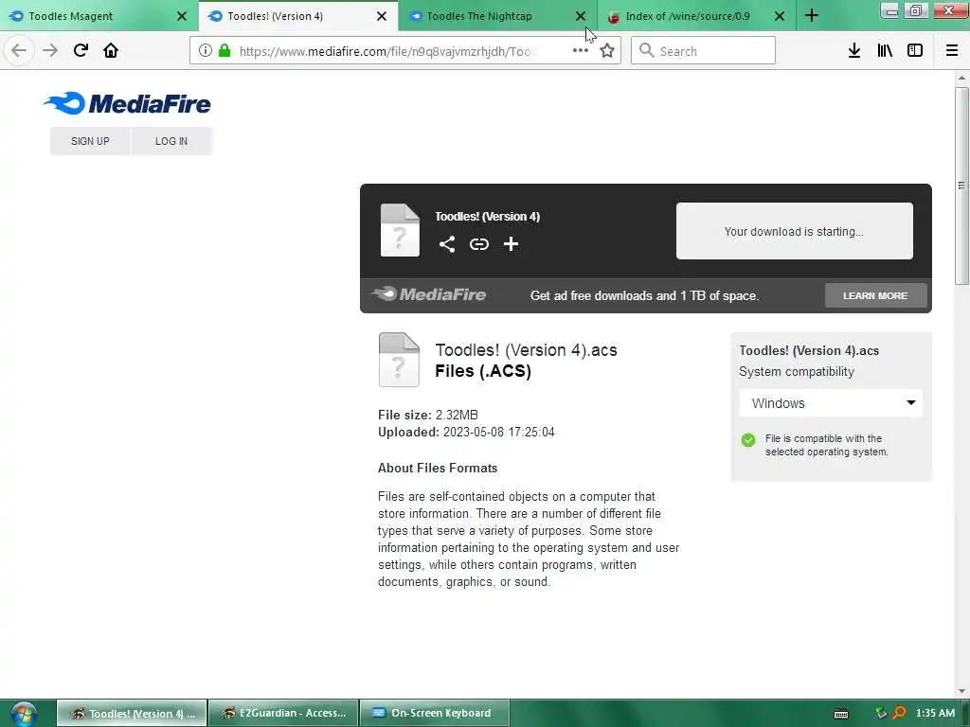Open a new browser tab
The height and width of the screenshot is (727, 970).
(812, 15)
